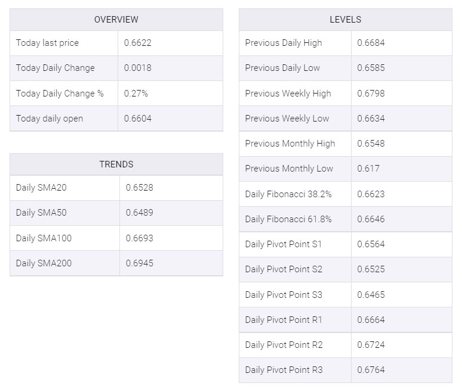Click the Daily SMA200 row label

(44, 263)
